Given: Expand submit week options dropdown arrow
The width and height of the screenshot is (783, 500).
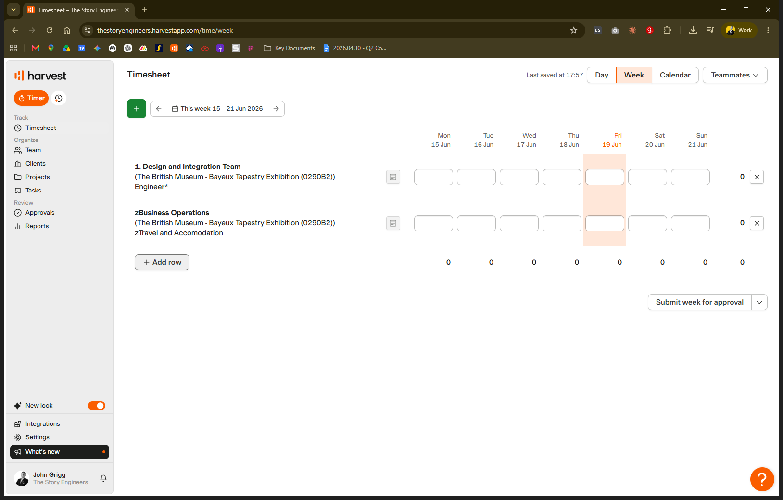Looking at the screenshot, I should click(759, 302).
